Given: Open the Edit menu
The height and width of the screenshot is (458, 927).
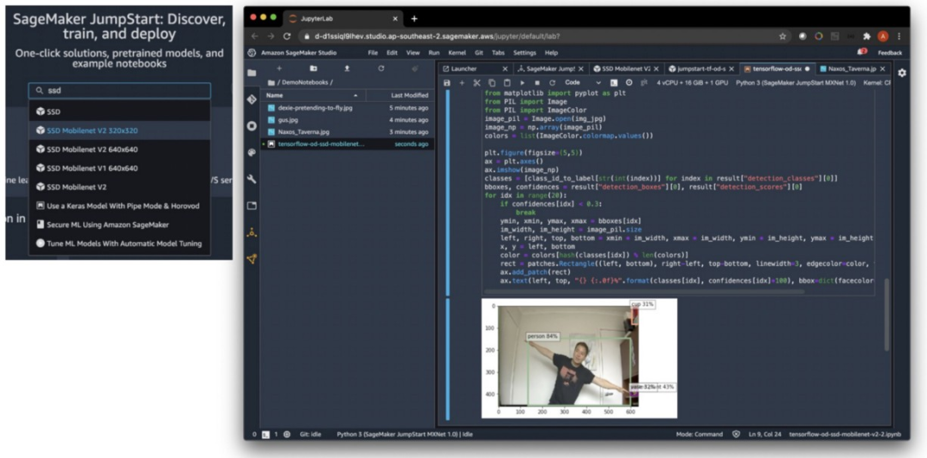Looking at the screenshot, I should pyautogui.click(x=392, y=52).
